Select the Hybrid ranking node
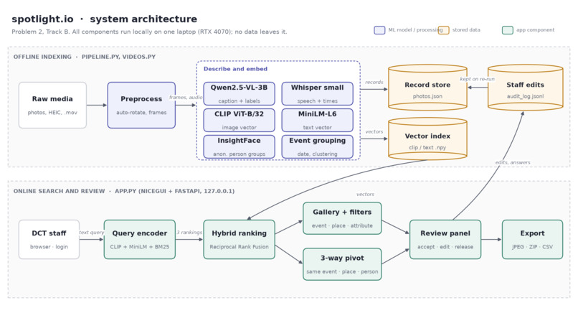Viewport: 578px width, 313px height. tap(239, 240)
